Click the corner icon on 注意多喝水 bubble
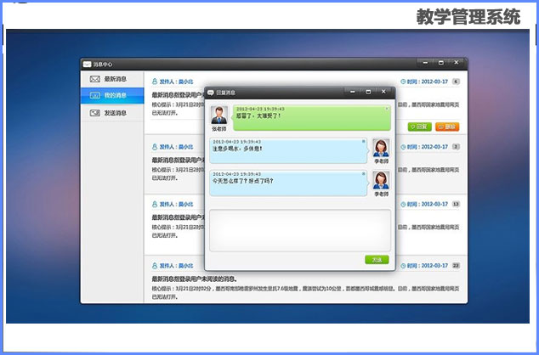 pyautogui.click(x=363, y=141)
